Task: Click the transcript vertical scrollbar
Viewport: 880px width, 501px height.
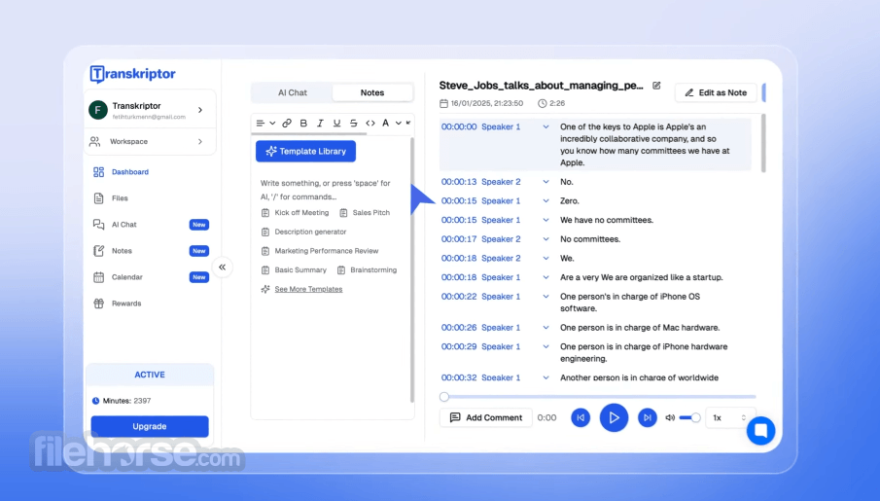Action: point(763,143)
